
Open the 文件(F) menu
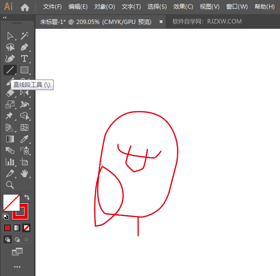[x=52, y=7]
